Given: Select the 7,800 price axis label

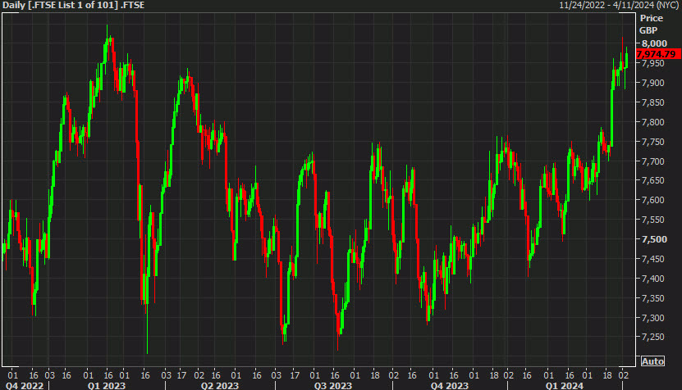Looking at the screenshot, I should pos(652,122).
